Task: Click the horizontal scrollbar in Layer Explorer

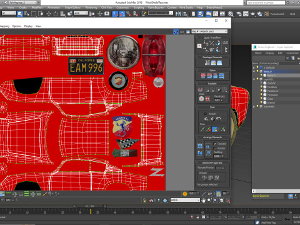Action: tap(276, 191)
